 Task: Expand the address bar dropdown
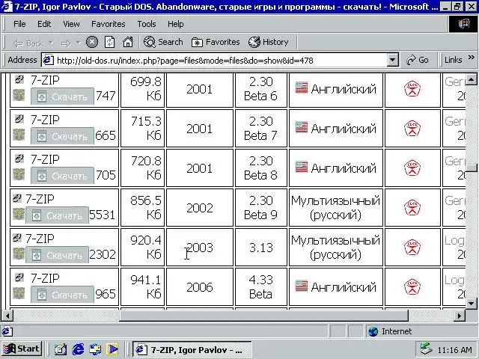pos(393,60)
